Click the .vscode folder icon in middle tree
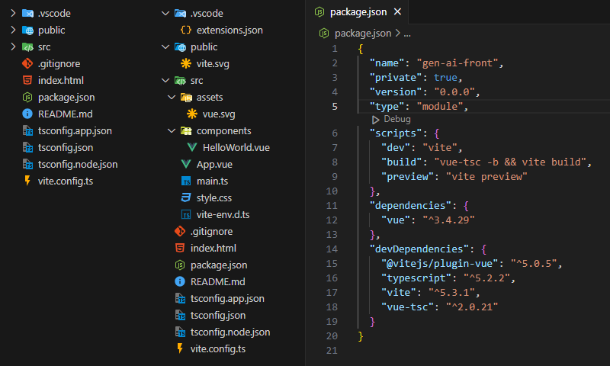 click(x=180, y=13)
